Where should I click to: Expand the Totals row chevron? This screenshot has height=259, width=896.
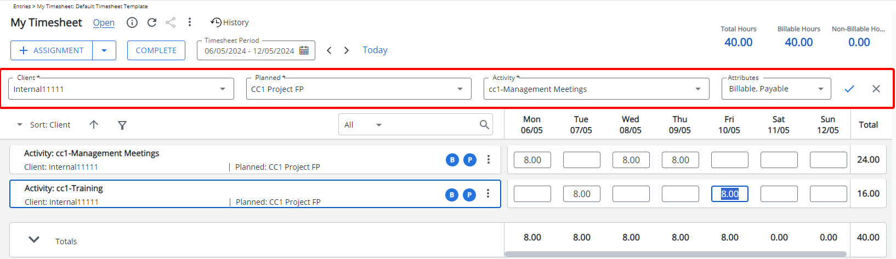pyautogui.click(x=34, y=240)
